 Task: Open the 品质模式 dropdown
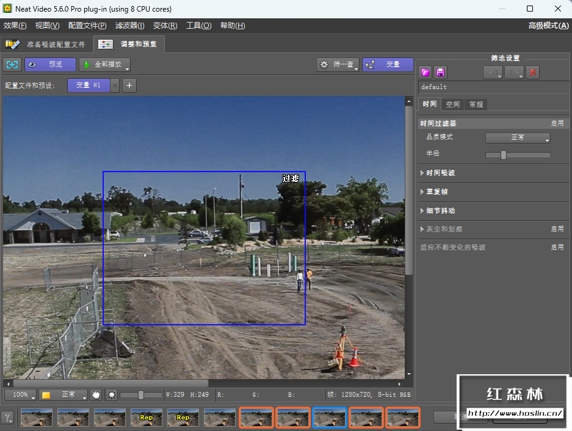click(x=518, y=138)
